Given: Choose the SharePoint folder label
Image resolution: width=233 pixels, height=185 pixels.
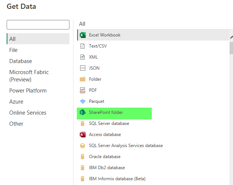Looking at the screenshot, I should 106,112.
